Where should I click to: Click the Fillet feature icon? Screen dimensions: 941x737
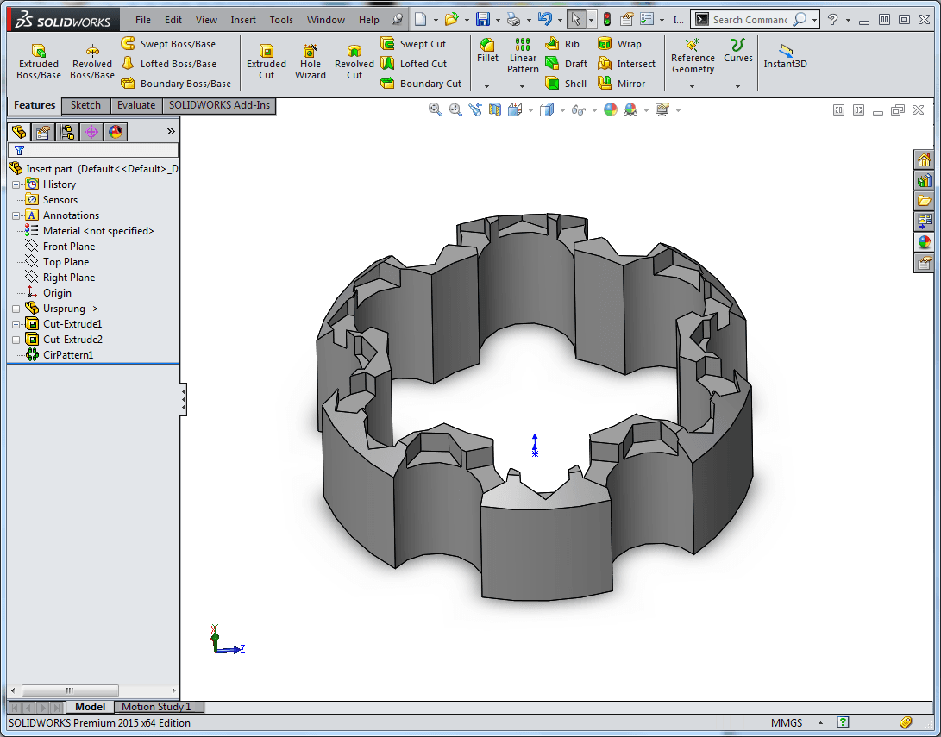[x=487, y=51]
